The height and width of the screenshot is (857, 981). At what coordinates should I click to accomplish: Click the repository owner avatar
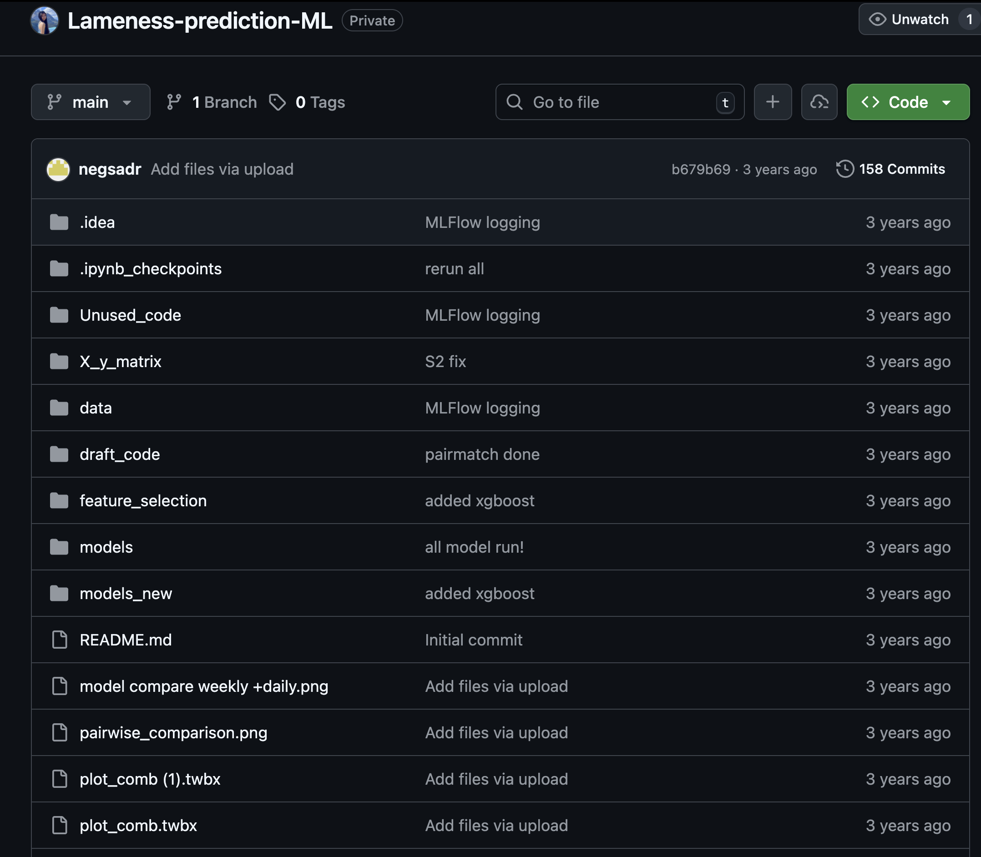click(45, 20)
